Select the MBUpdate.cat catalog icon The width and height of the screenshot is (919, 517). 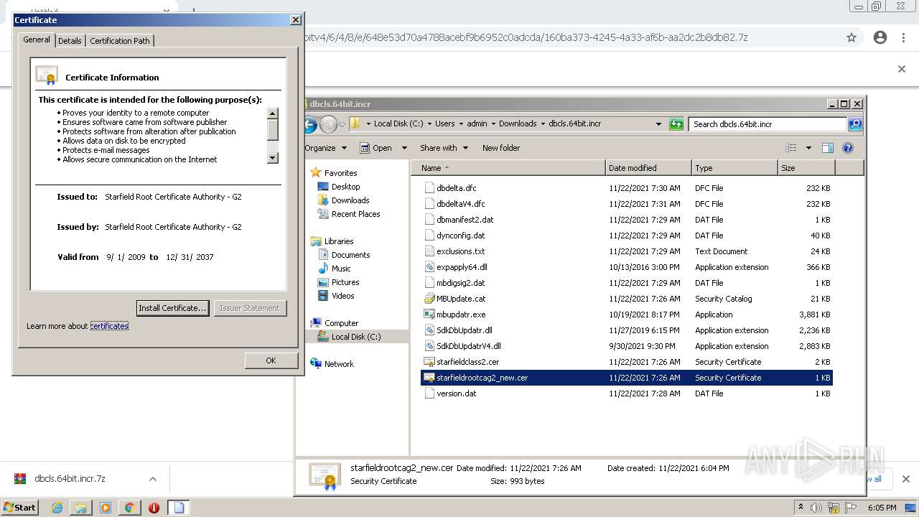tap(429, 299)
